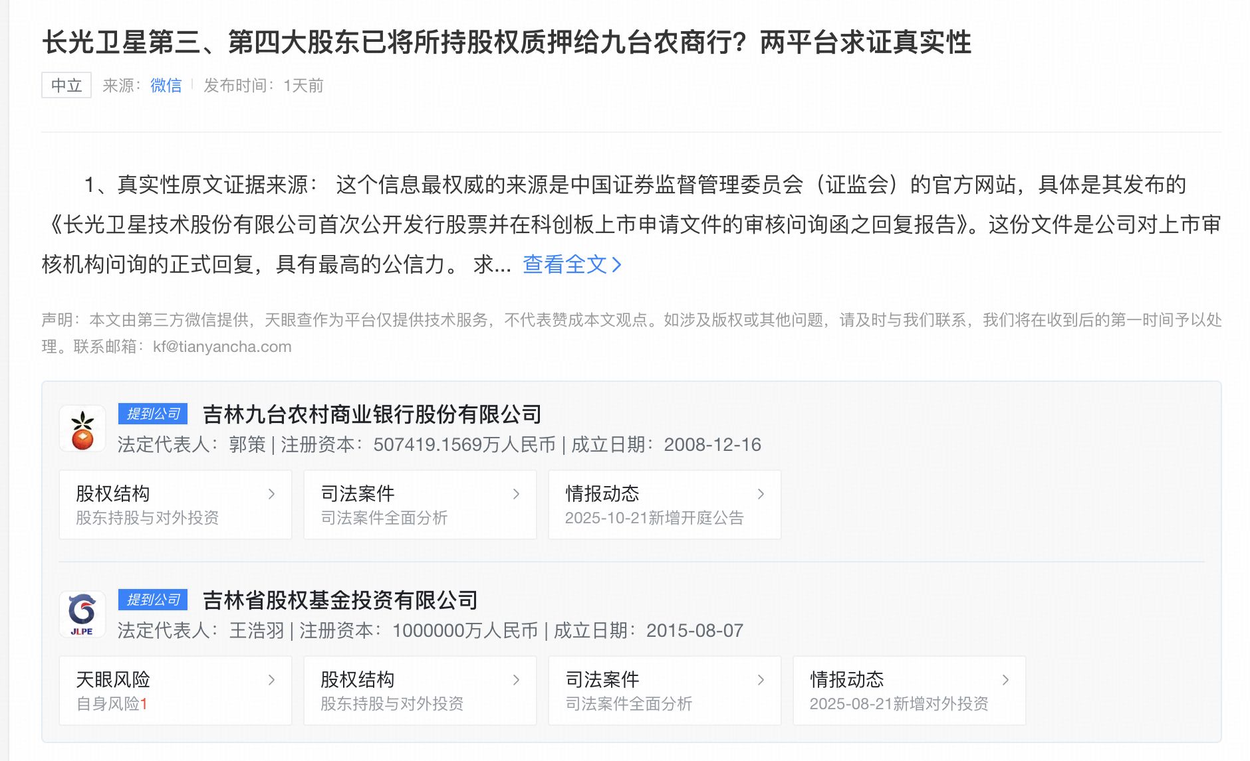
Task: Click the 发布时间：1天前 text
Action: [x=263, y=86]
